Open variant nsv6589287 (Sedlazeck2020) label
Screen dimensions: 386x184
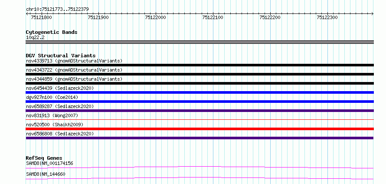(60, 106)
